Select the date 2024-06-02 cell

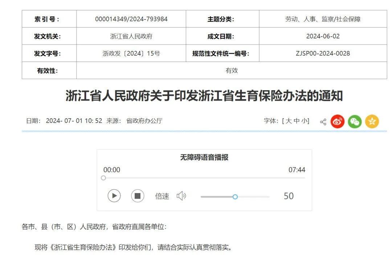click(x=323, y=36)
